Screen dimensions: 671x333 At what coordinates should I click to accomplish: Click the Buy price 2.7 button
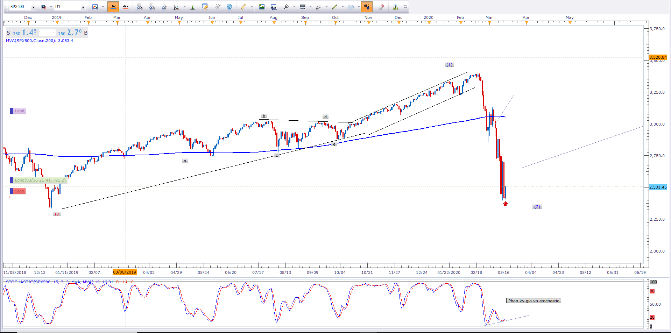(x=74, y=33)
